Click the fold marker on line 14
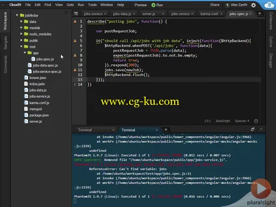 75,85
